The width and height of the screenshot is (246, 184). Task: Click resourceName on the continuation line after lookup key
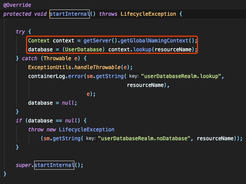pos(145,85)
